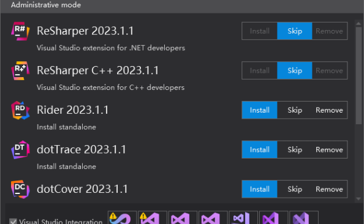Set dotCover 2023.1.1 to Skip
This screenshot has width=364, height=224.
pos(295,189)
